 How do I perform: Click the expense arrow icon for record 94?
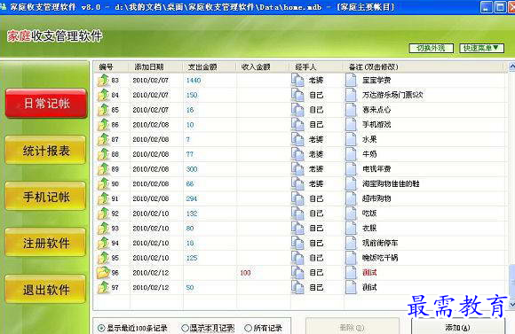(x=103, y=243)
